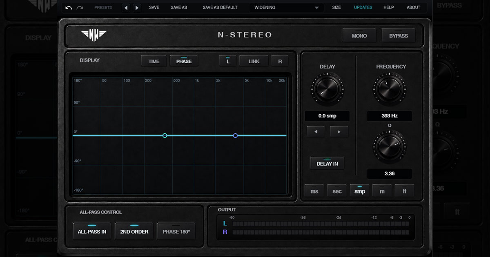The width and height of the screenshot is (490, 257).
Task: Click the 3.36 Q value field
Action: (x=389, y=173)
